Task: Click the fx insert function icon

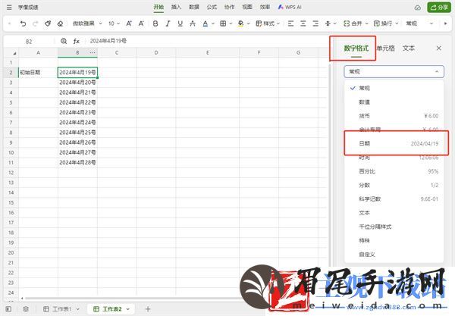Action: click(x=76, y=41)
